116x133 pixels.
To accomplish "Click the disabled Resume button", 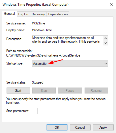I will (96, 91).
